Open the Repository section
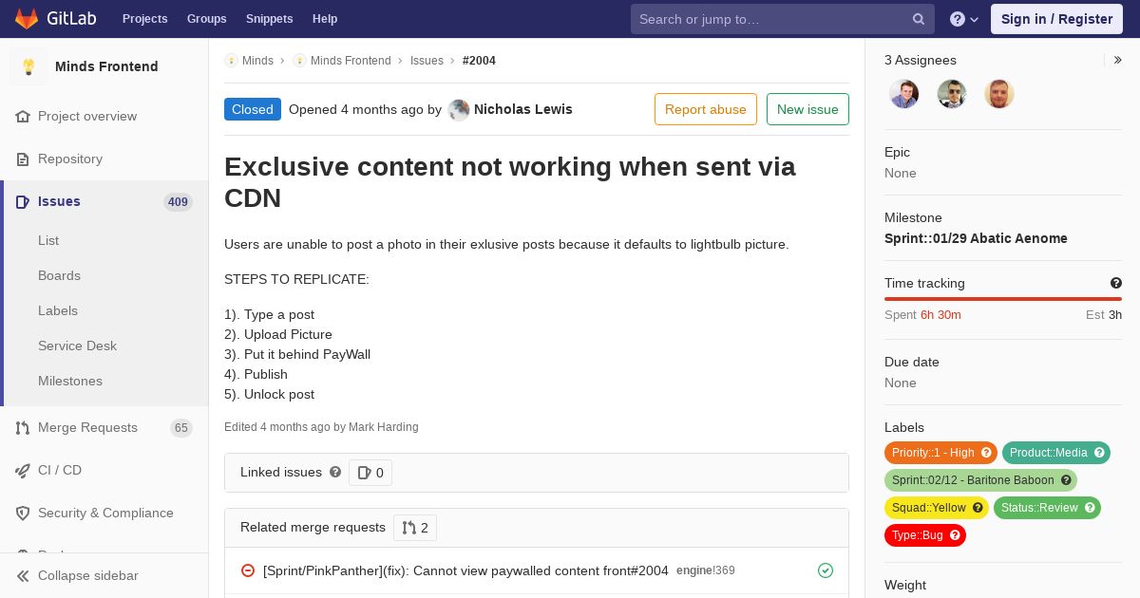 click(70, 159)
